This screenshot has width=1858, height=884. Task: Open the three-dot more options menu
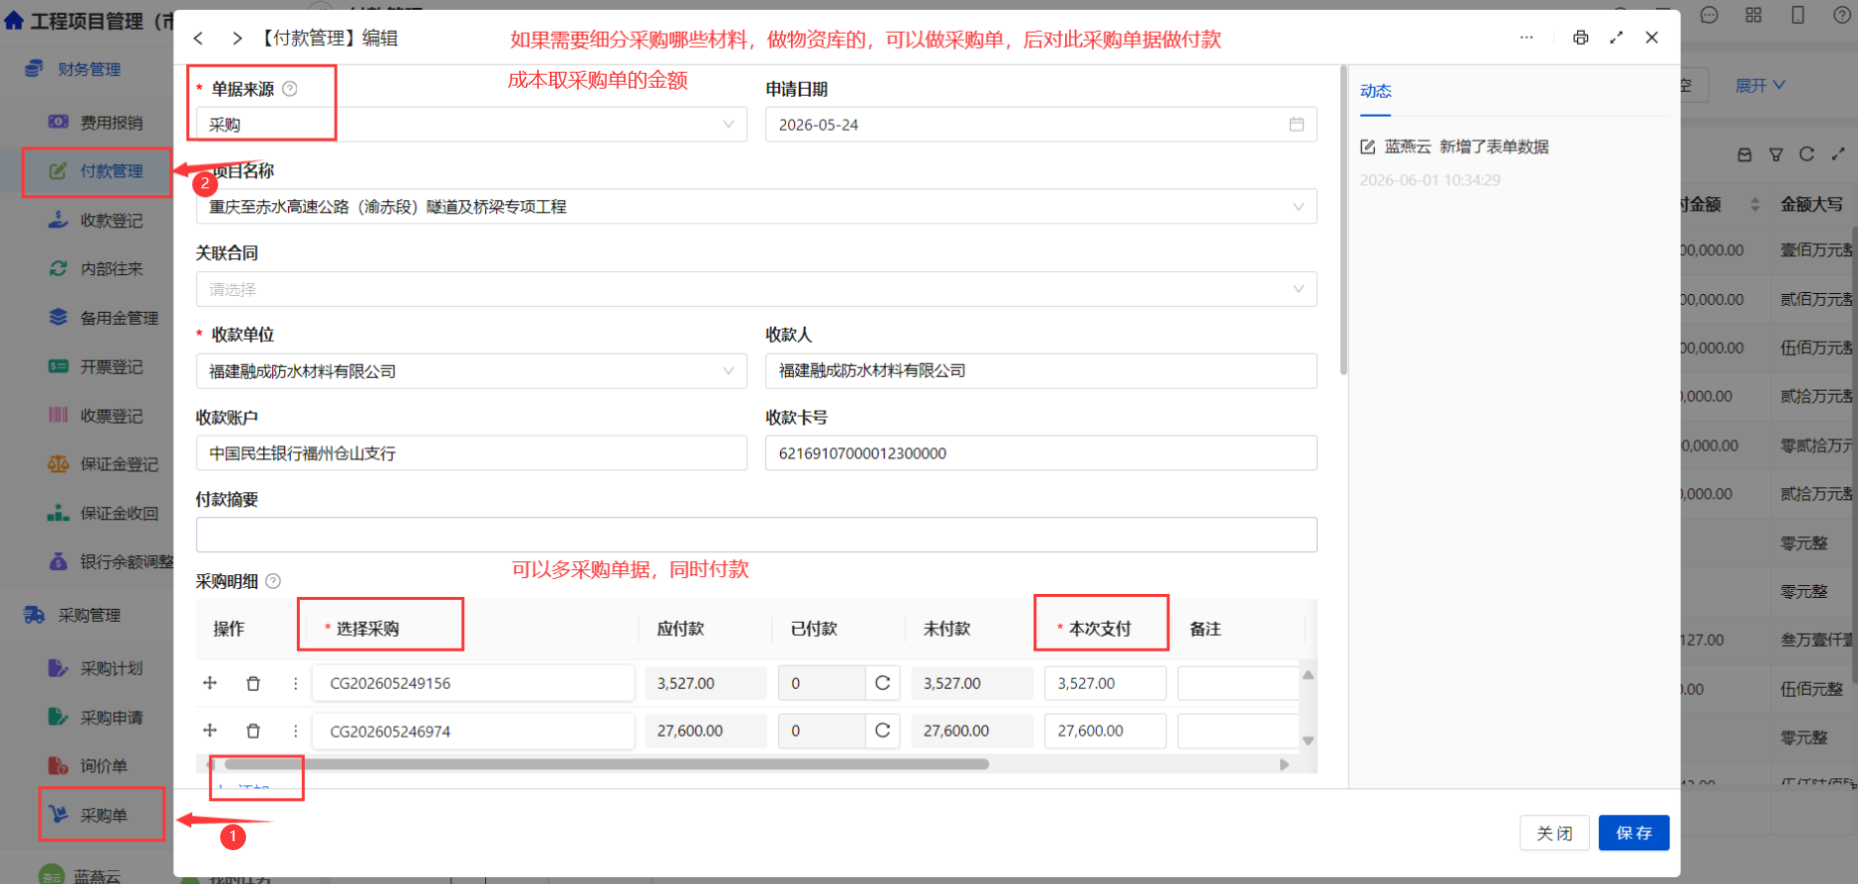pyautogui.click(x=1526, y=38)
